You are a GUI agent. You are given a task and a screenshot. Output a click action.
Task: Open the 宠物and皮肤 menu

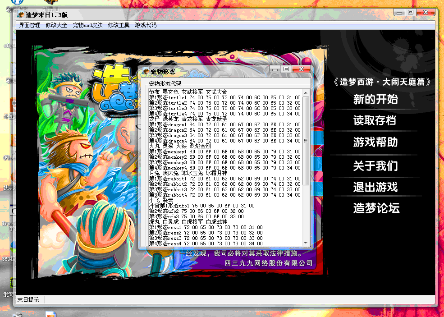(x=87, y=25)
